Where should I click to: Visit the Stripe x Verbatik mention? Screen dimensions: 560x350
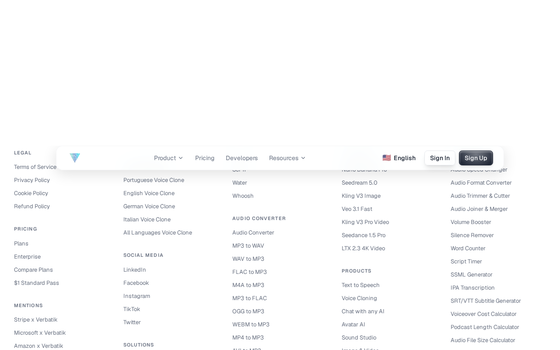click(35, 320)
